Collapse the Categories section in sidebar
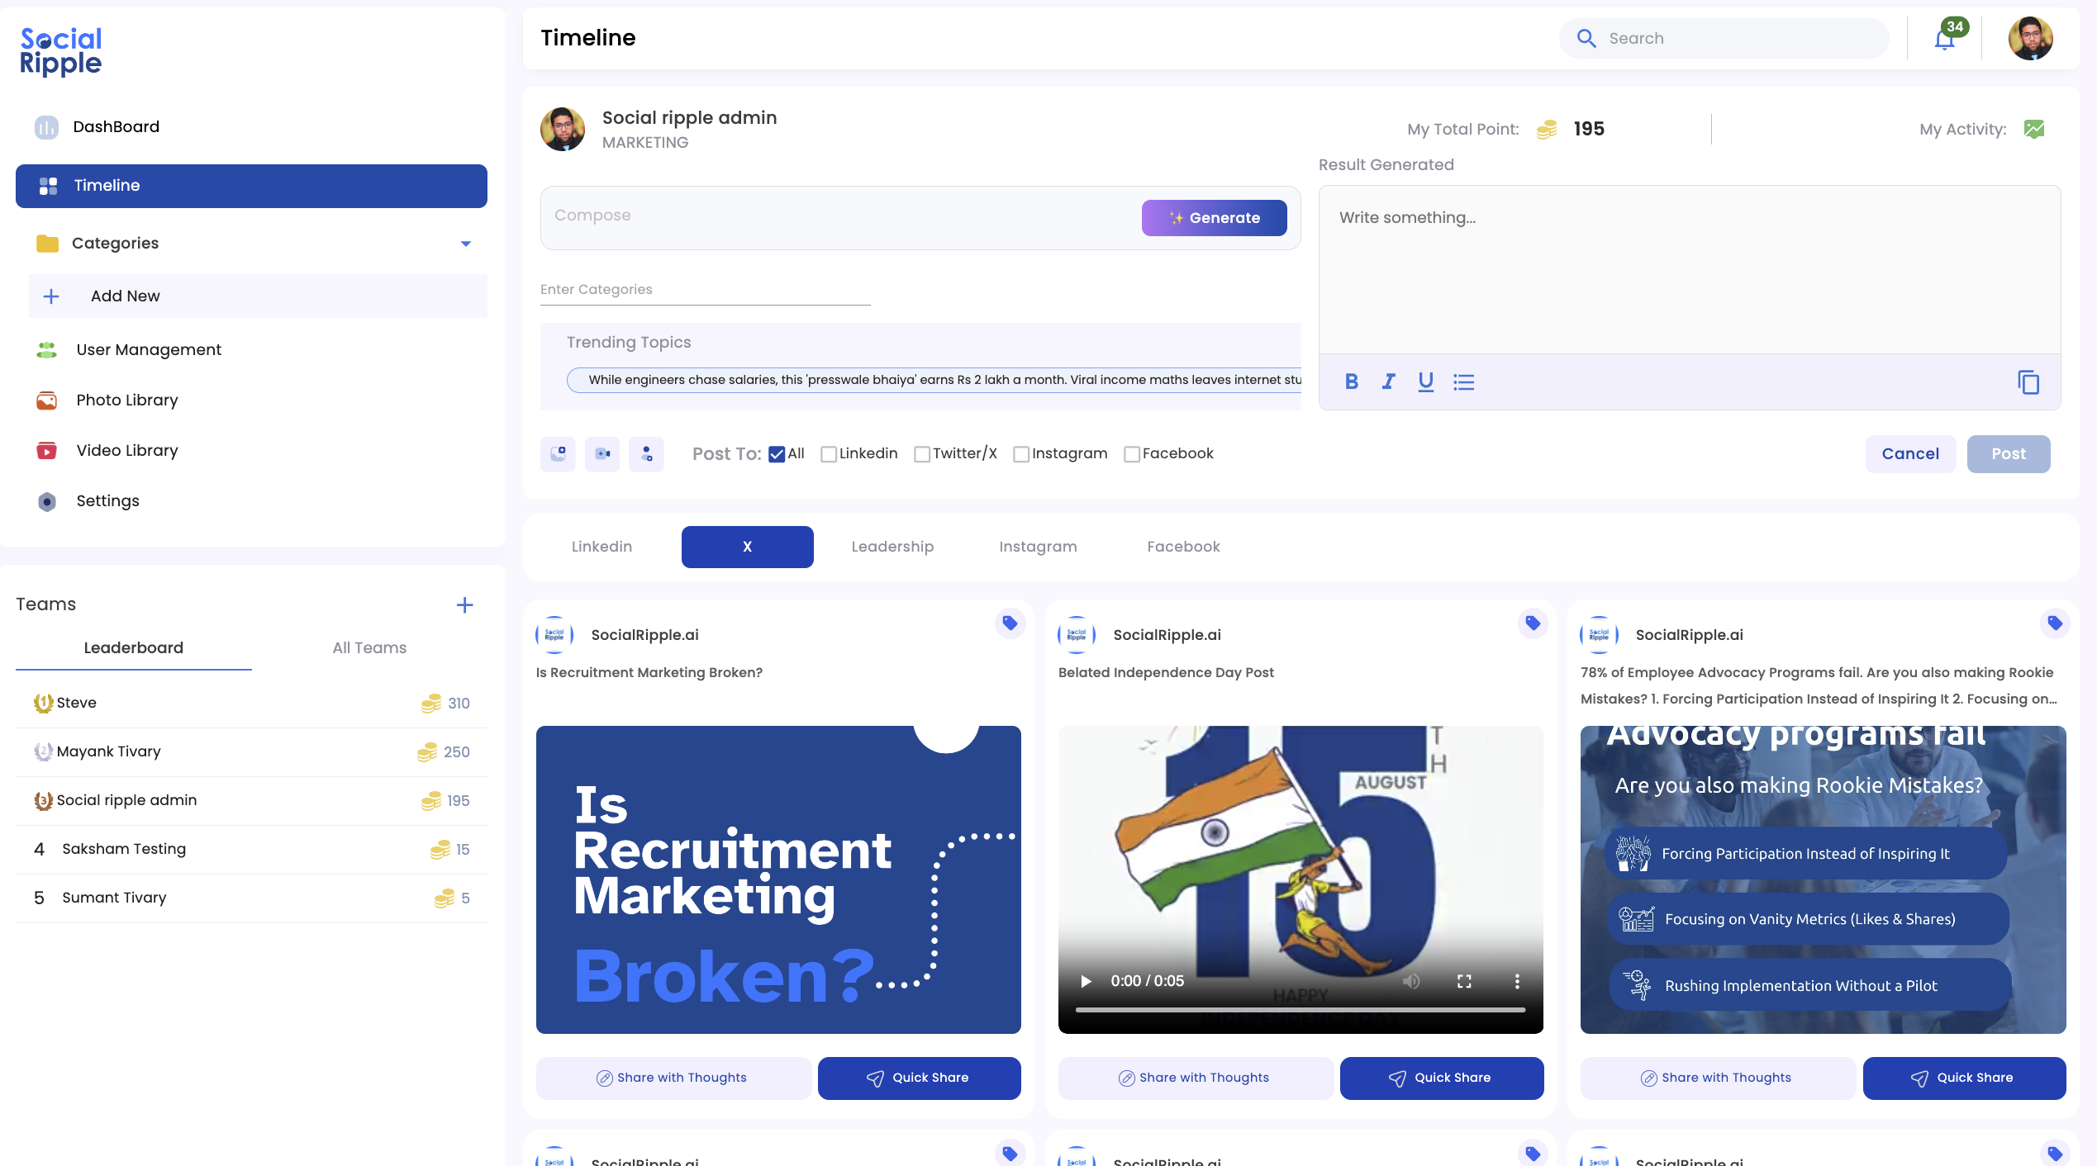Screen dimensions: 2097x1166 466,244
